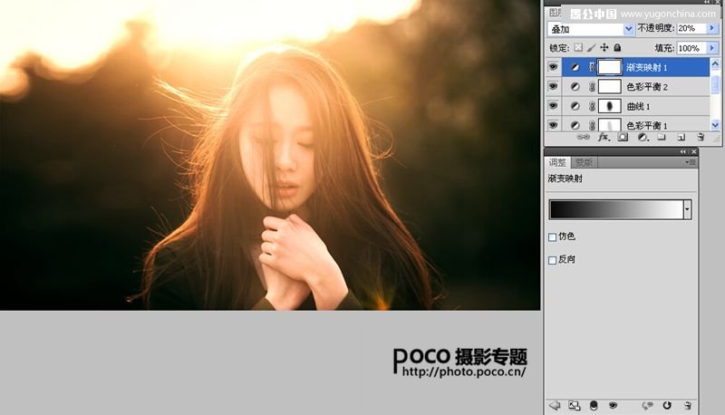Select the layer mask of 曲线 1
The width and height of the screenshot is (725, 415).
(x=609, y=106)
